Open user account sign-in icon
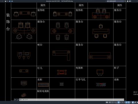Image resolution: width=138 pixels, height=104 pixels. [128, 1]
